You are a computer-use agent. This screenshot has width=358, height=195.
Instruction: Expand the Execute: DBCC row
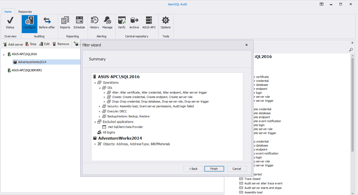coord(100,112)
